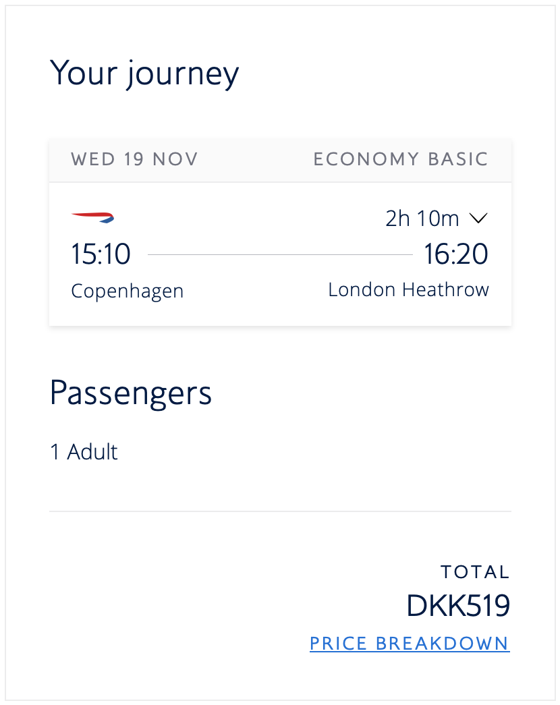Click the flight route line between times
This screenshot has height=705, width=560.
[279, 255]
